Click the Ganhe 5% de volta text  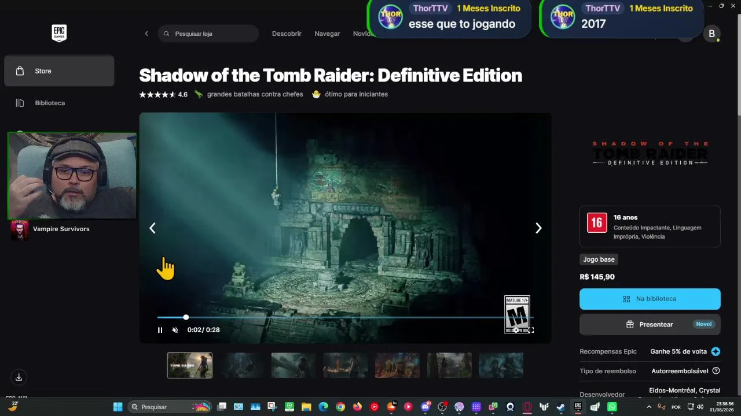tap(678, 351)
